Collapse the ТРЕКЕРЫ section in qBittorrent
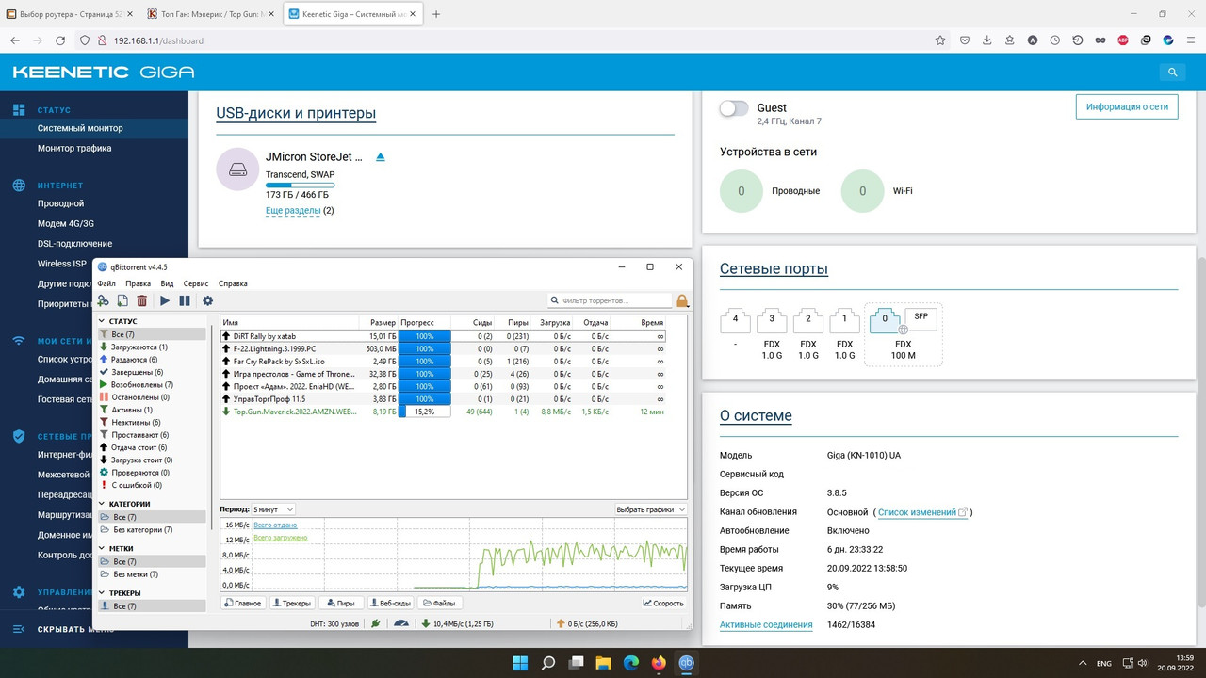1206x678 pixels. 103,593
